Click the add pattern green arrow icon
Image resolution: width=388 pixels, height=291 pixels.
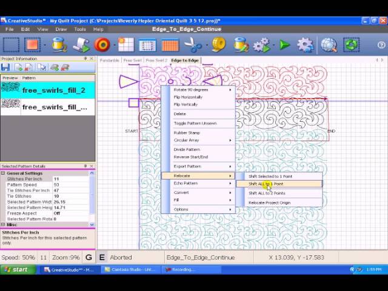(x=18, y=67)
